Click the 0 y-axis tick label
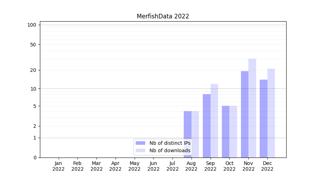 click(35, 158)
